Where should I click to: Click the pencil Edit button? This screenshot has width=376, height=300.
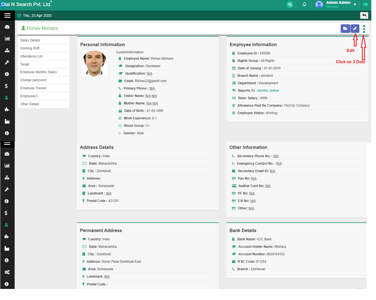coord(355,28)
